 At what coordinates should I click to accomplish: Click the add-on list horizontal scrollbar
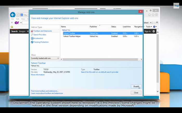pyautogui.click(x=101, y=59)
